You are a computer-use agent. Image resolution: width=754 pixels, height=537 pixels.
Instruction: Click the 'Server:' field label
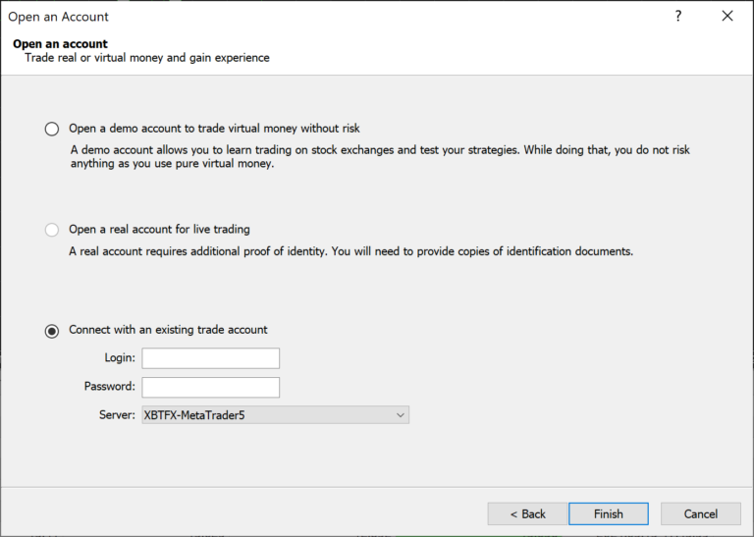tap(117, 415)
